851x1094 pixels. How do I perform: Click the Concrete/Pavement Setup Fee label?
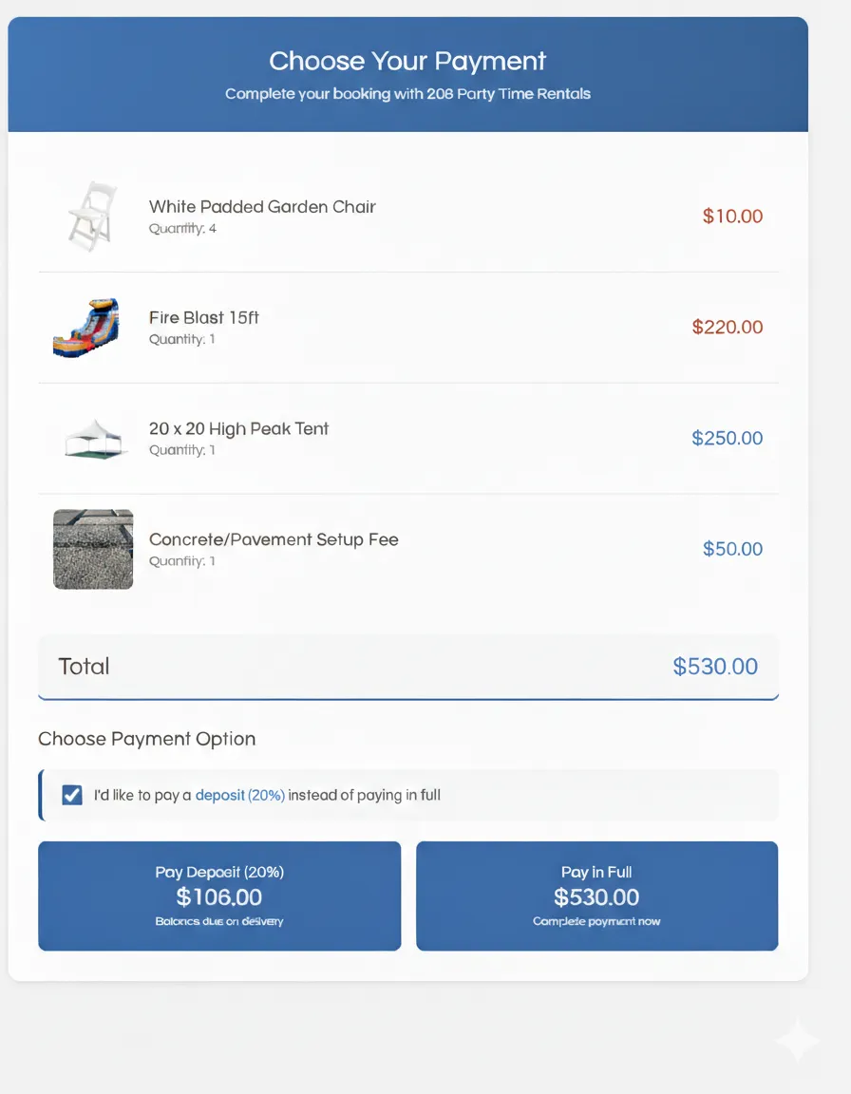click(274, 539)
